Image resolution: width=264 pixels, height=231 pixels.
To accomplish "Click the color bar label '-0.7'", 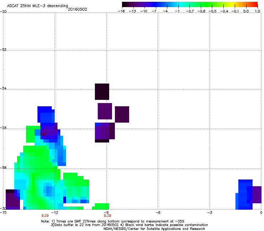I will tap(190, 11).
